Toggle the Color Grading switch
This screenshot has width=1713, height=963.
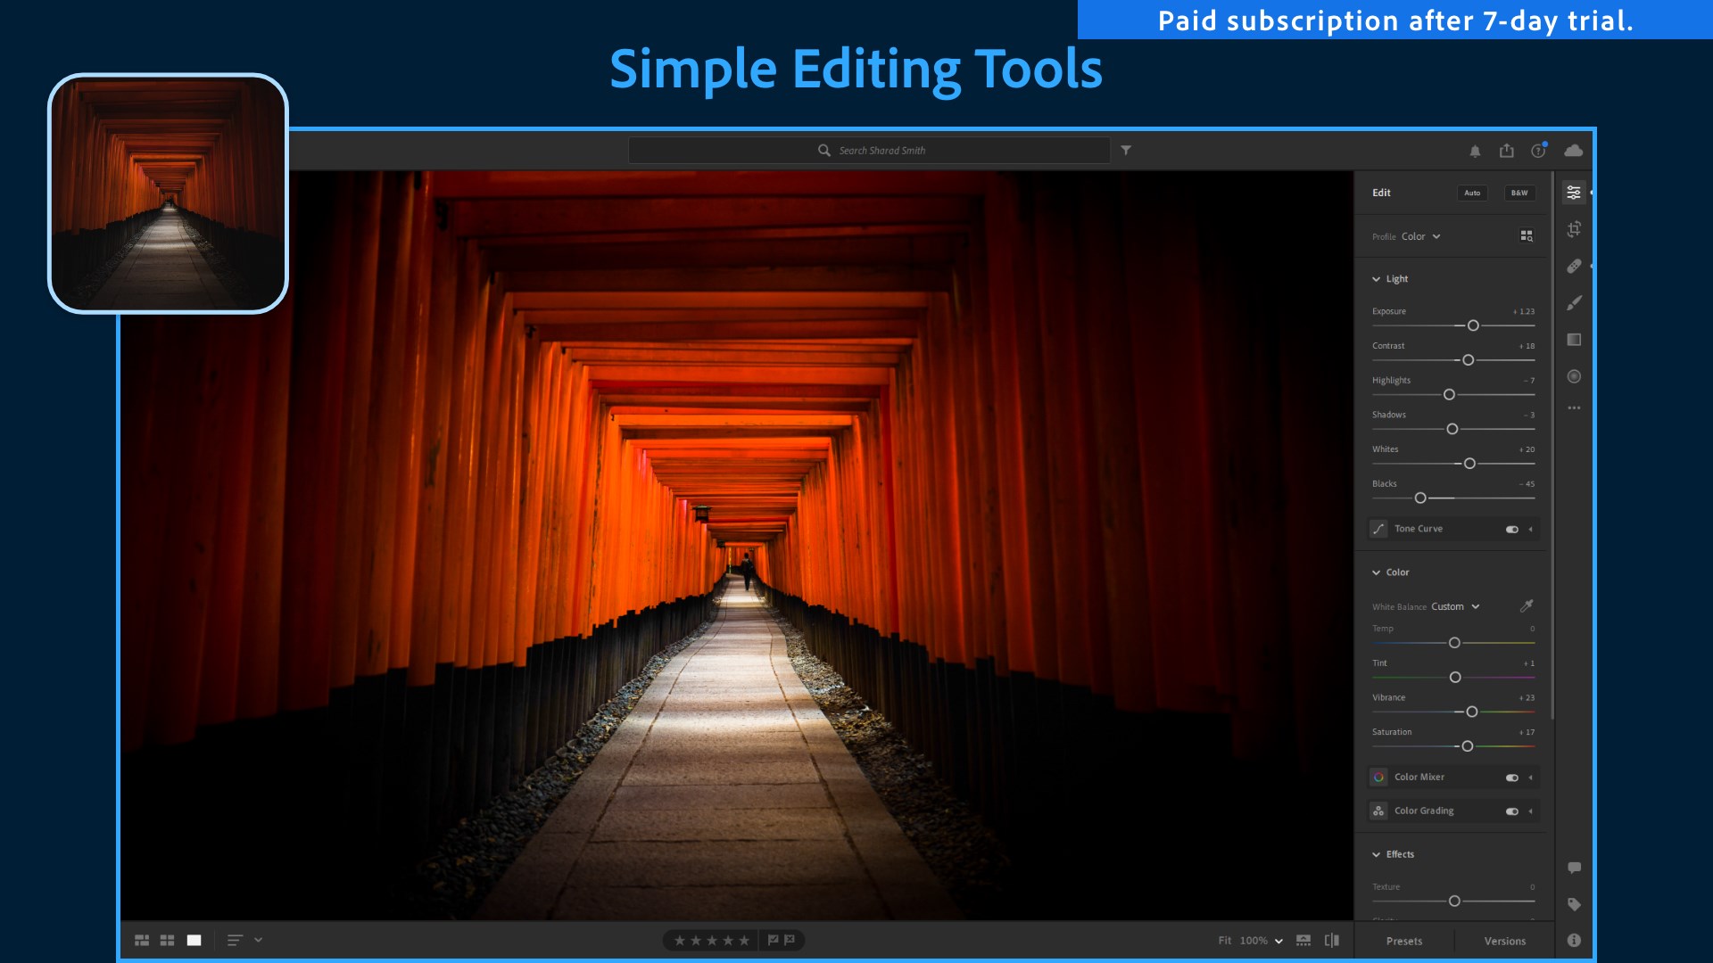pos(1512,811)
